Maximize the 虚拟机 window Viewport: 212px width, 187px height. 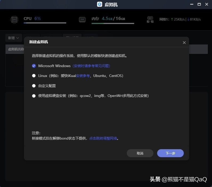click(199, 4)
